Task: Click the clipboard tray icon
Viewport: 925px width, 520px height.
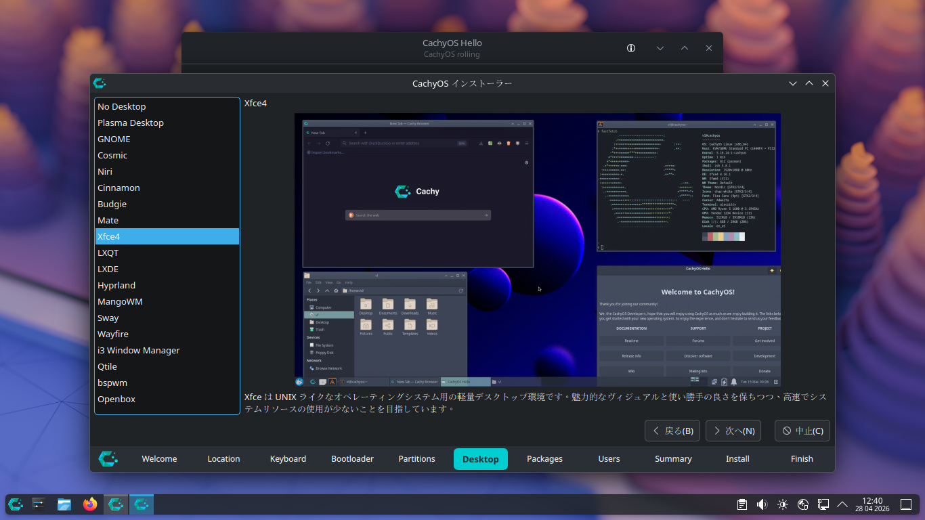Action: 742,504
